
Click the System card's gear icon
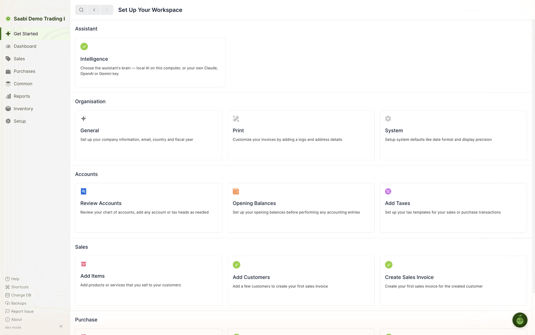pos(388,119)
